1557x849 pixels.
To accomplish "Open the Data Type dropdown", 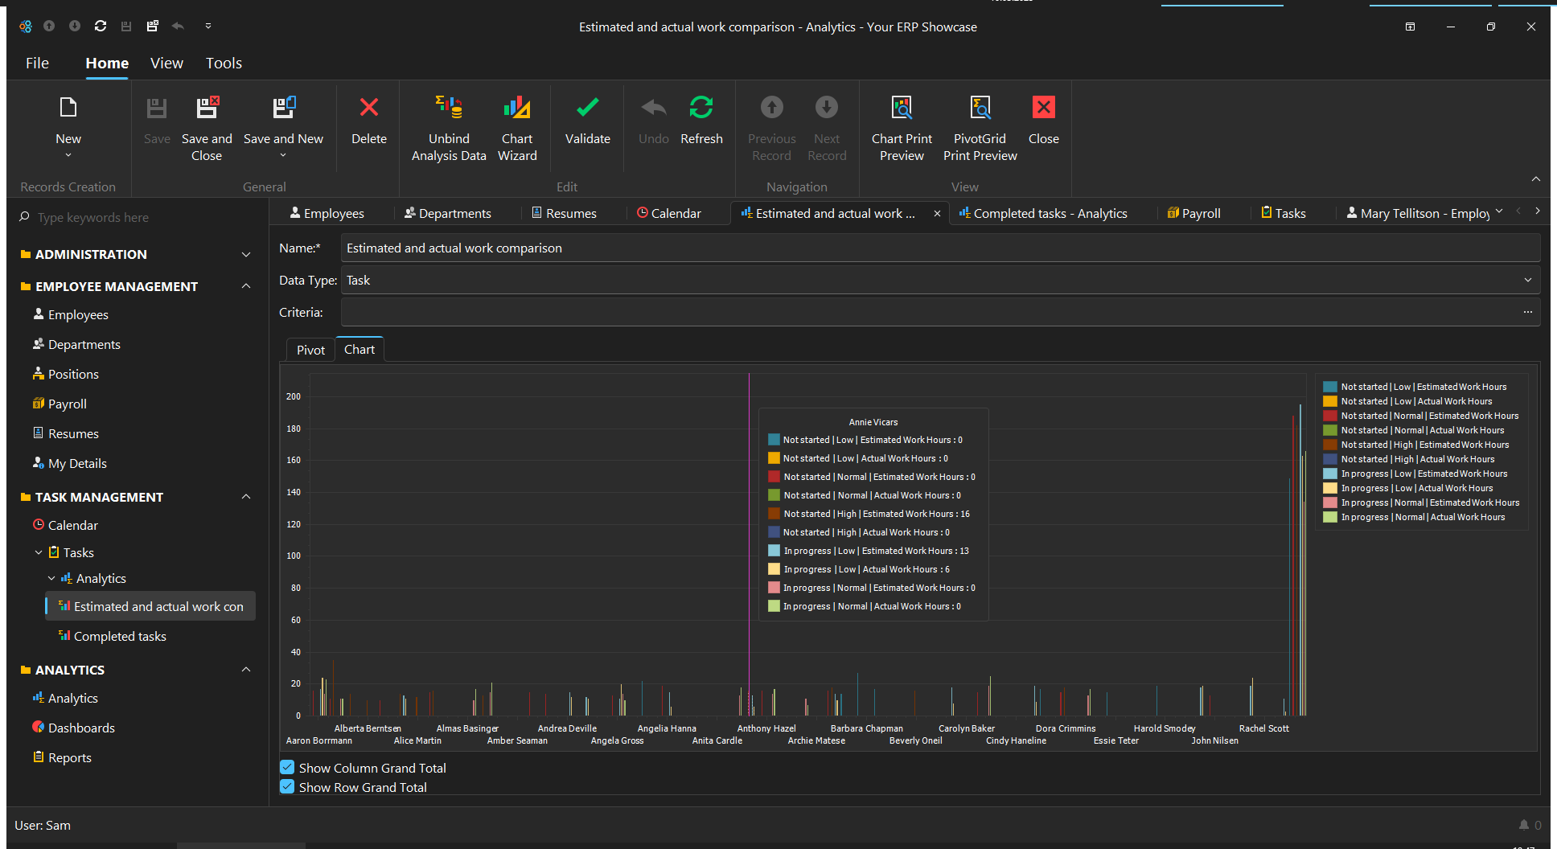I will pyautogui.click(x=1527, y=280).
